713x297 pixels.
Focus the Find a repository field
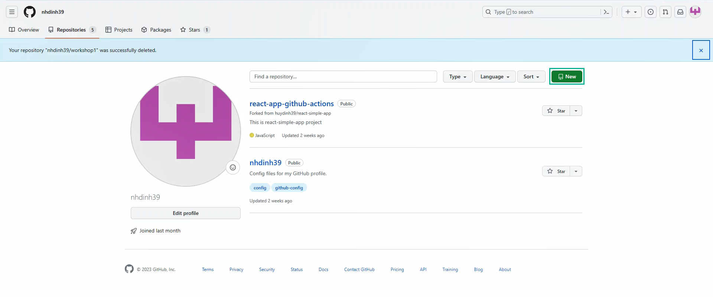click(x=343, y=76)
